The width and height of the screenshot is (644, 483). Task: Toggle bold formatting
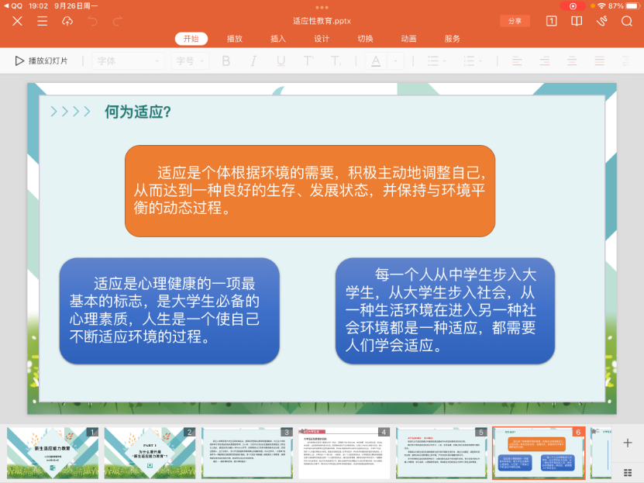pyautogui.click(x=226, y=60)
